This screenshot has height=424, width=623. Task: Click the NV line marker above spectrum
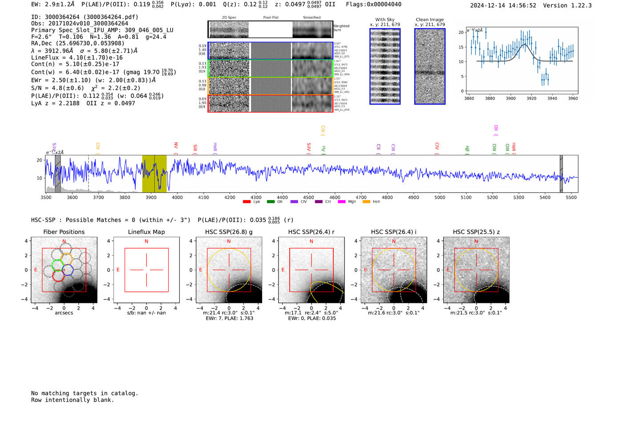176,147
